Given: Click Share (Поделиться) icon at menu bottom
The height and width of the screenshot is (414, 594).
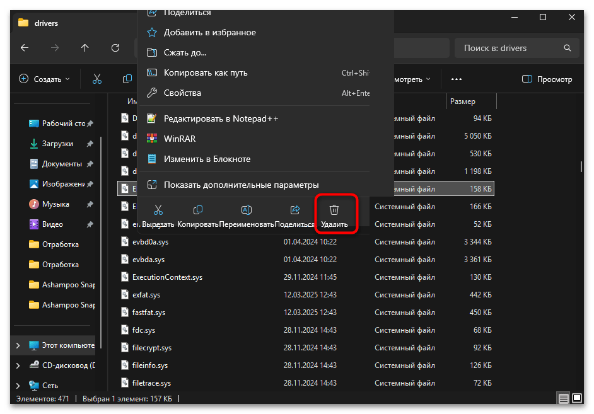Looking at the screenshot, I should point(294,210).
